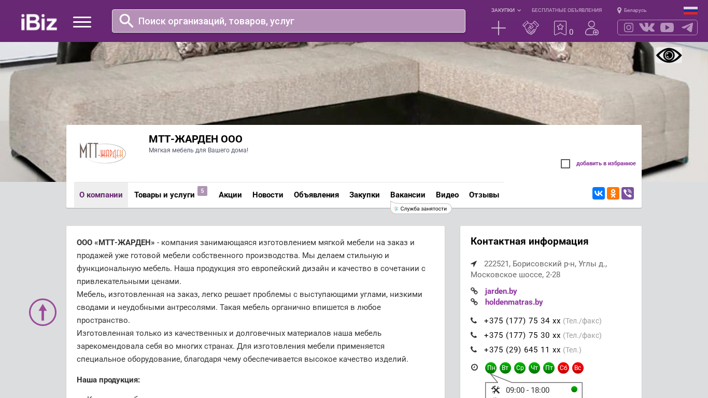Image resolution: width=708 pixels, height=398 pixels.
Task: Open the 'Видео' tab
Action: coord(447,195)
